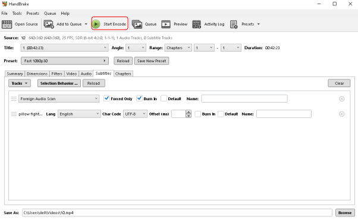Image resolution: width=358 pixels, height=220 pixels.
Task: Click the Add to Queue icon
Action: [x=49, y=24]
